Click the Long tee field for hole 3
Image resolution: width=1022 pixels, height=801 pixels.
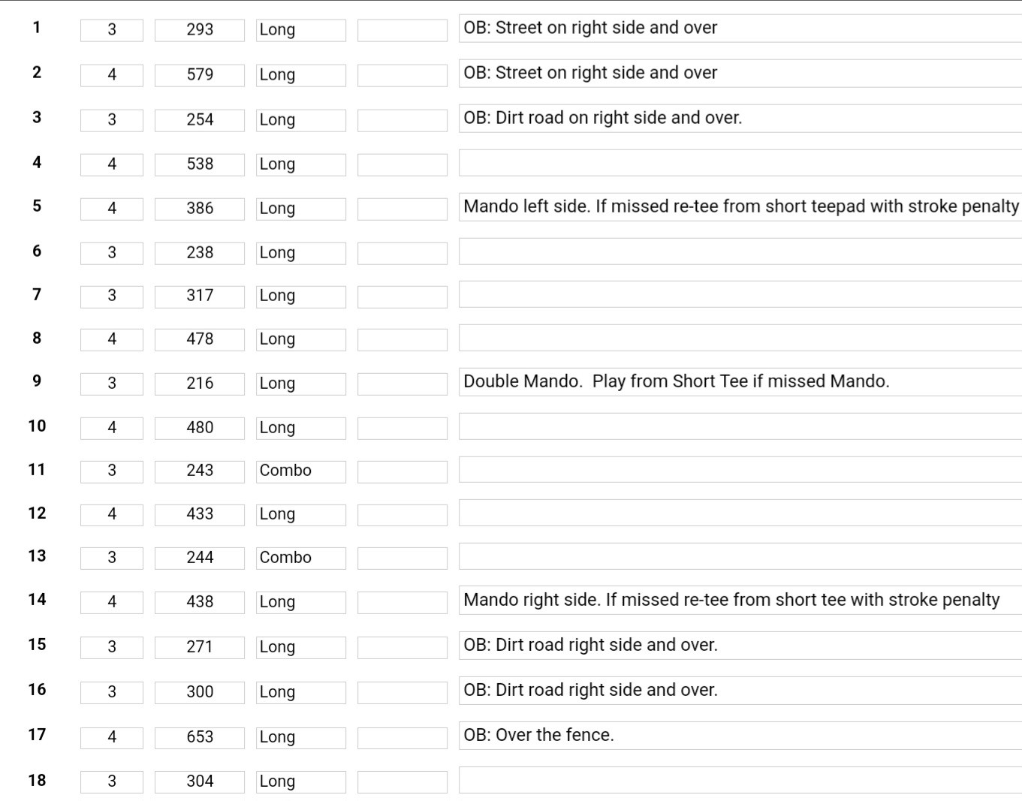[300, 120]
